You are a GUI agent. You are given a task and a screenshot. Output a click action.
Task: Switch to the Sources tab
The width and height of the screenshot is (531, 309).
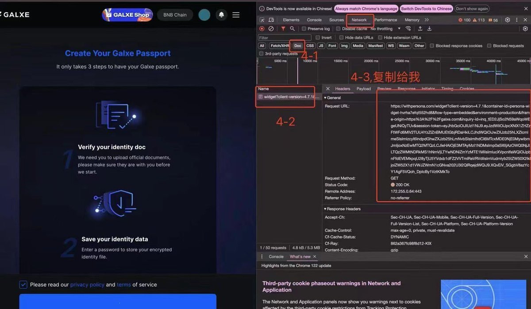[x=336, y=20]
